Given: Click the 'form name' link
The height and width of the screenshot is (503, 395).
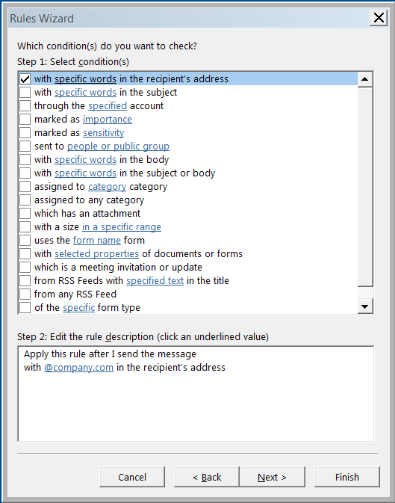Looking at the screenshot, I should 97,241.
